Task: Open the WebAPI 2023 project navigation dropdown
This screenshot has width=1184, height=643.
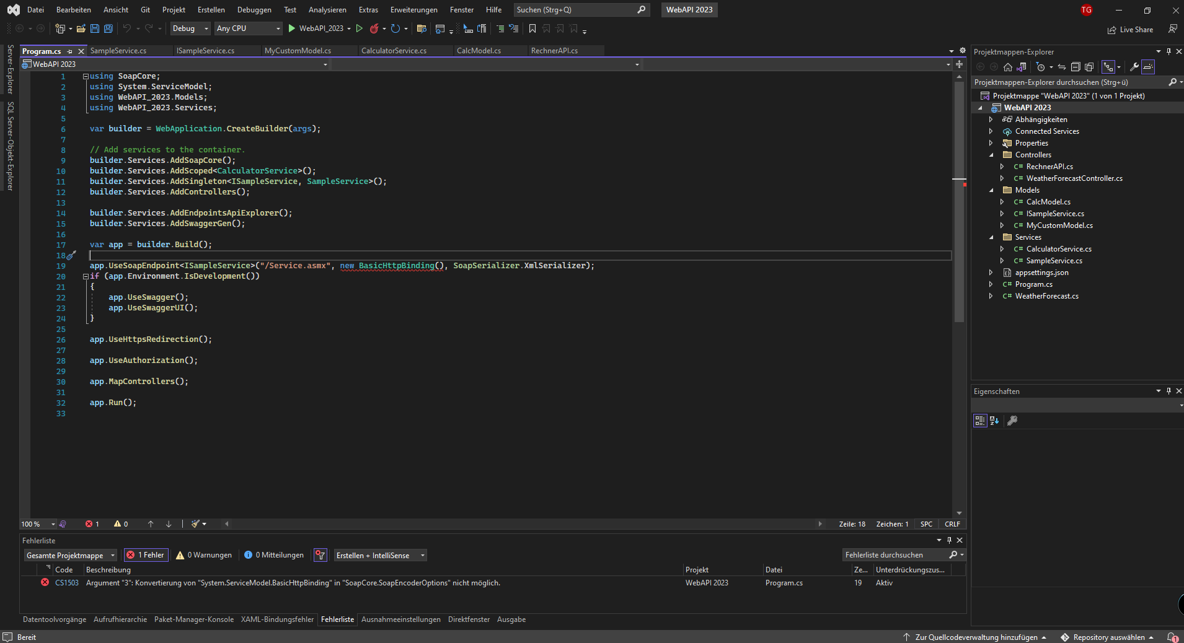Action: tap(175, 64)
